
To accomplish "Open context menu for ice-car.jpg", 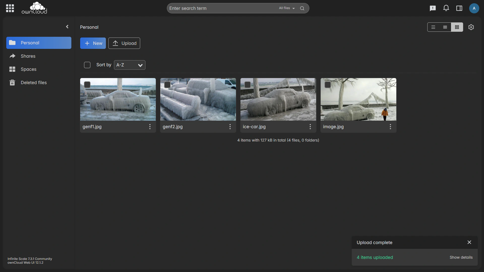I will (310, 127).
